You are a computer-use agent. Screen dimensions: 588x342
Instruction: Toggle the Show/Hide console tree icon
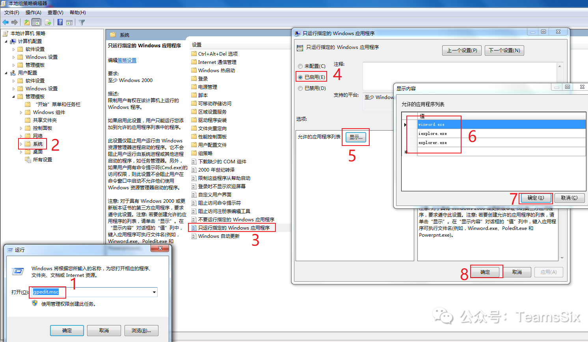pyautogui.click(x=36, y=22)
